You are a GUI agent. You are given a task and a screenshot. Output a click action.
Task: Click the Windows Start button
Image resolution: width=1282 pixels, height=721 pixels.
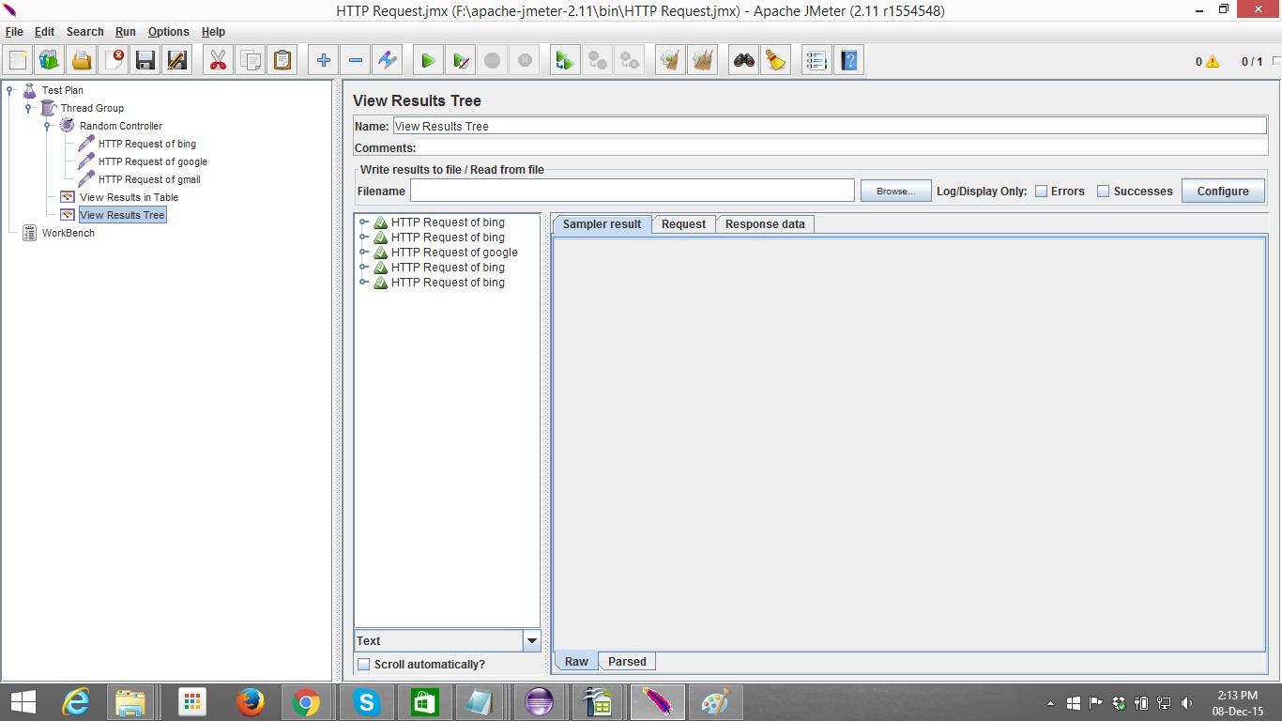(x=23, y=702)
